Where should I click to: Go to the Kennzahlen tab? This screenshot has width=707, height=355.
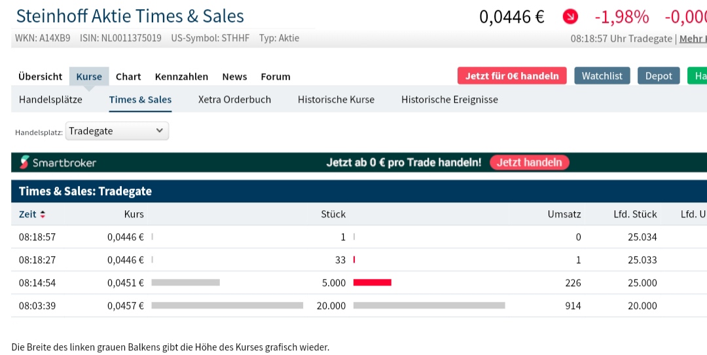pyautogui.click(x=181, y=77)
